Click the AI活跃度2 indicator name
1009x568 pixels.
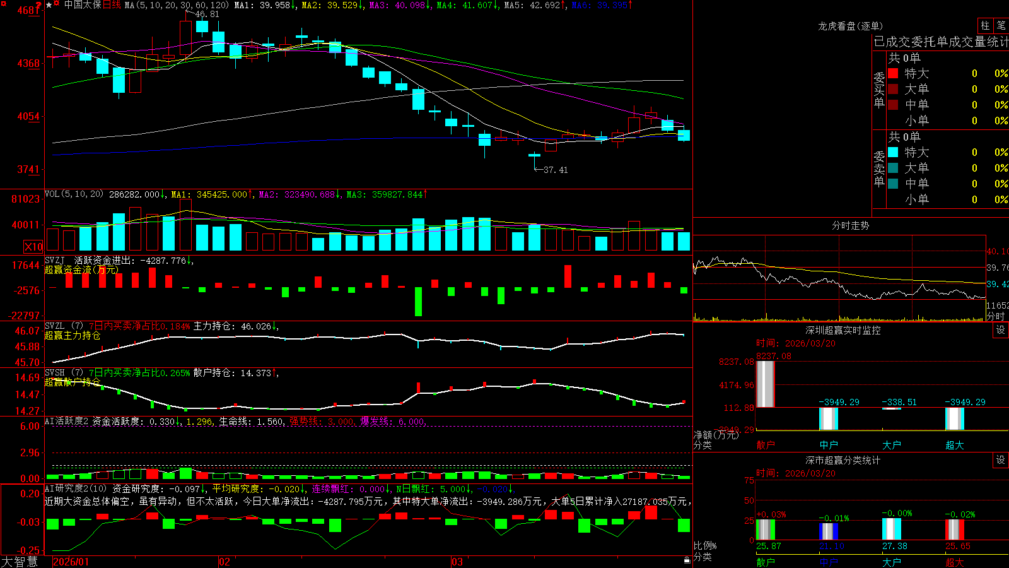tap(67, 421)
